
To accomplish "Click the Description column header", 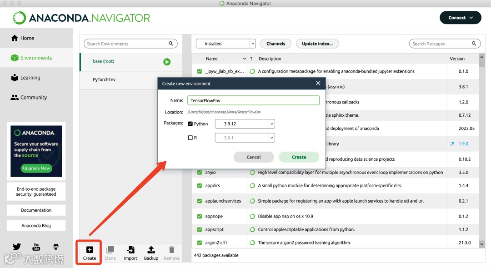I will [x=270, y=59].
